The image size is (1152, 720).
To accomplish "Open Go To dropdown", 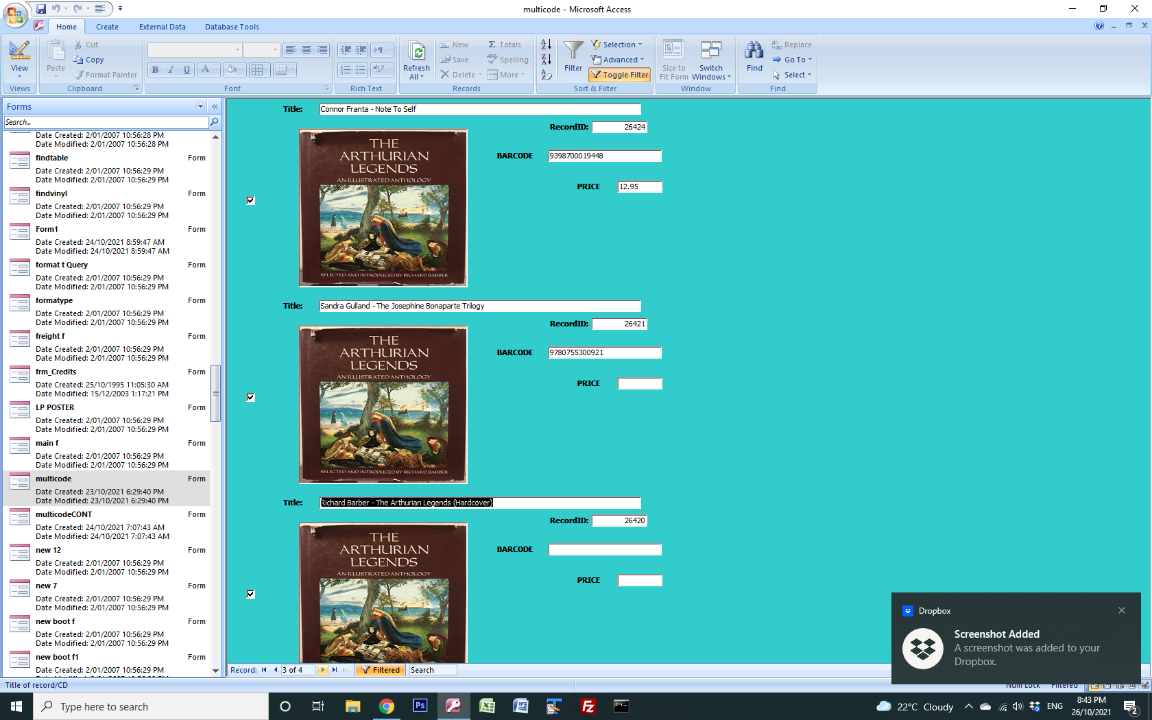I will 792,60.
